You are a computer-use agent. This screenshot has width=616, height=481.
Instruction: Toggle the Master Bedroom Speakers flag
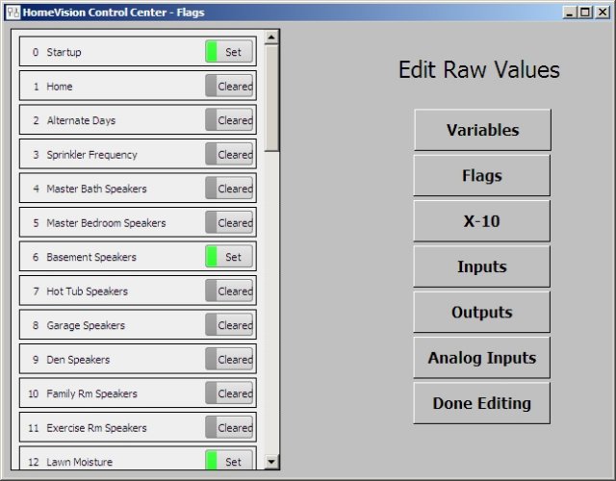tap(229, 222)
